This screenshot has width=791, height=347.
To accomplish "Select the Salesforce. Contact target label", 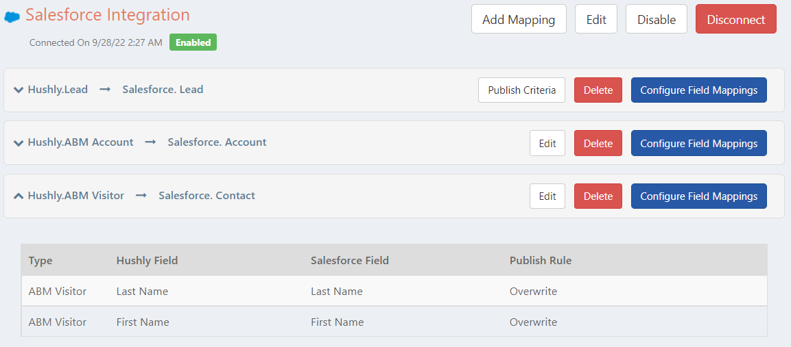I will point(206,196).
